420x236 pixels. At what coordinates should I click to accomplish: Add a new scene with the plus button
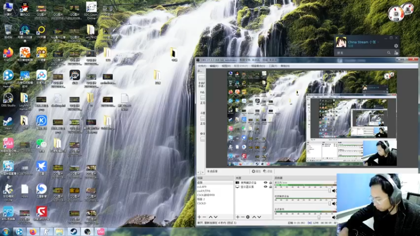click(x=199, y=217)
